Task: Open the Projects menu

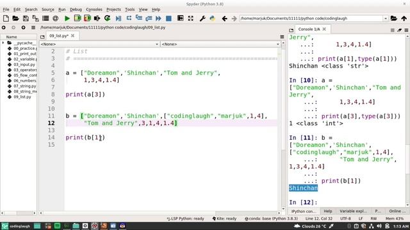Action: (114, 10)
